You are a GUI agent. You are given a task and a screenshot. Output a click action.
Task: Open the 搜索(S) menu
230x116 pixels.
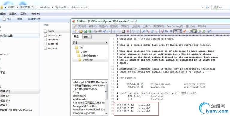coord(114,26)
